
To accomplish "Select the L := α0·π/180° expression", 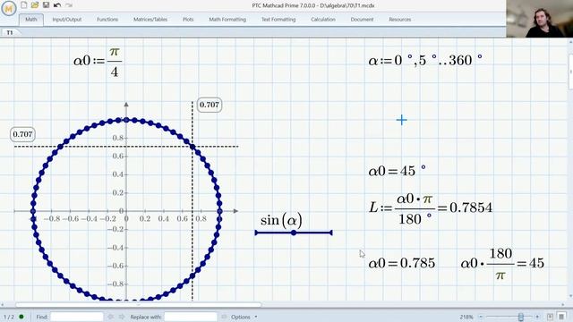I will pyautogui.click(x=430, y=208).
